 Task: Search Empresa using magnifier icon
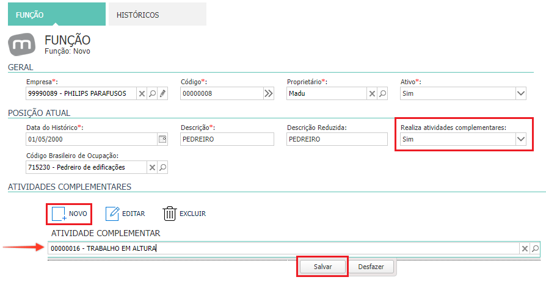click(x=152, y=93)
